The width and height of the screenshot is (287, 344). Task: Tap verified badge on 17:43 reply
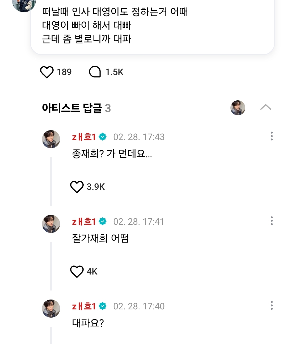click(x=103, y=137)
